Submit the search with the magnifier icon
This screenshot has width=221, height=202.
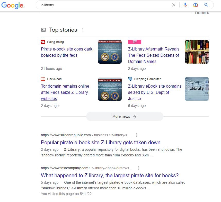206,5
